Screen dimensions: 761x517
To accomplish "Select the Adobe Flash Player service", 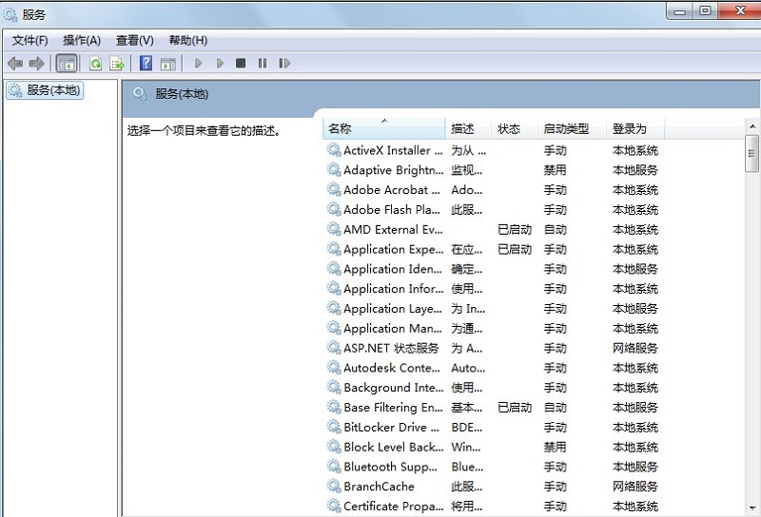I will pos(493,210).
